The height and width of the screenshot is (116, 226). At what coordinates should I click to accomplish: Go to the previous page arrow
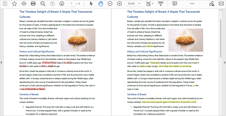point(52,4)
